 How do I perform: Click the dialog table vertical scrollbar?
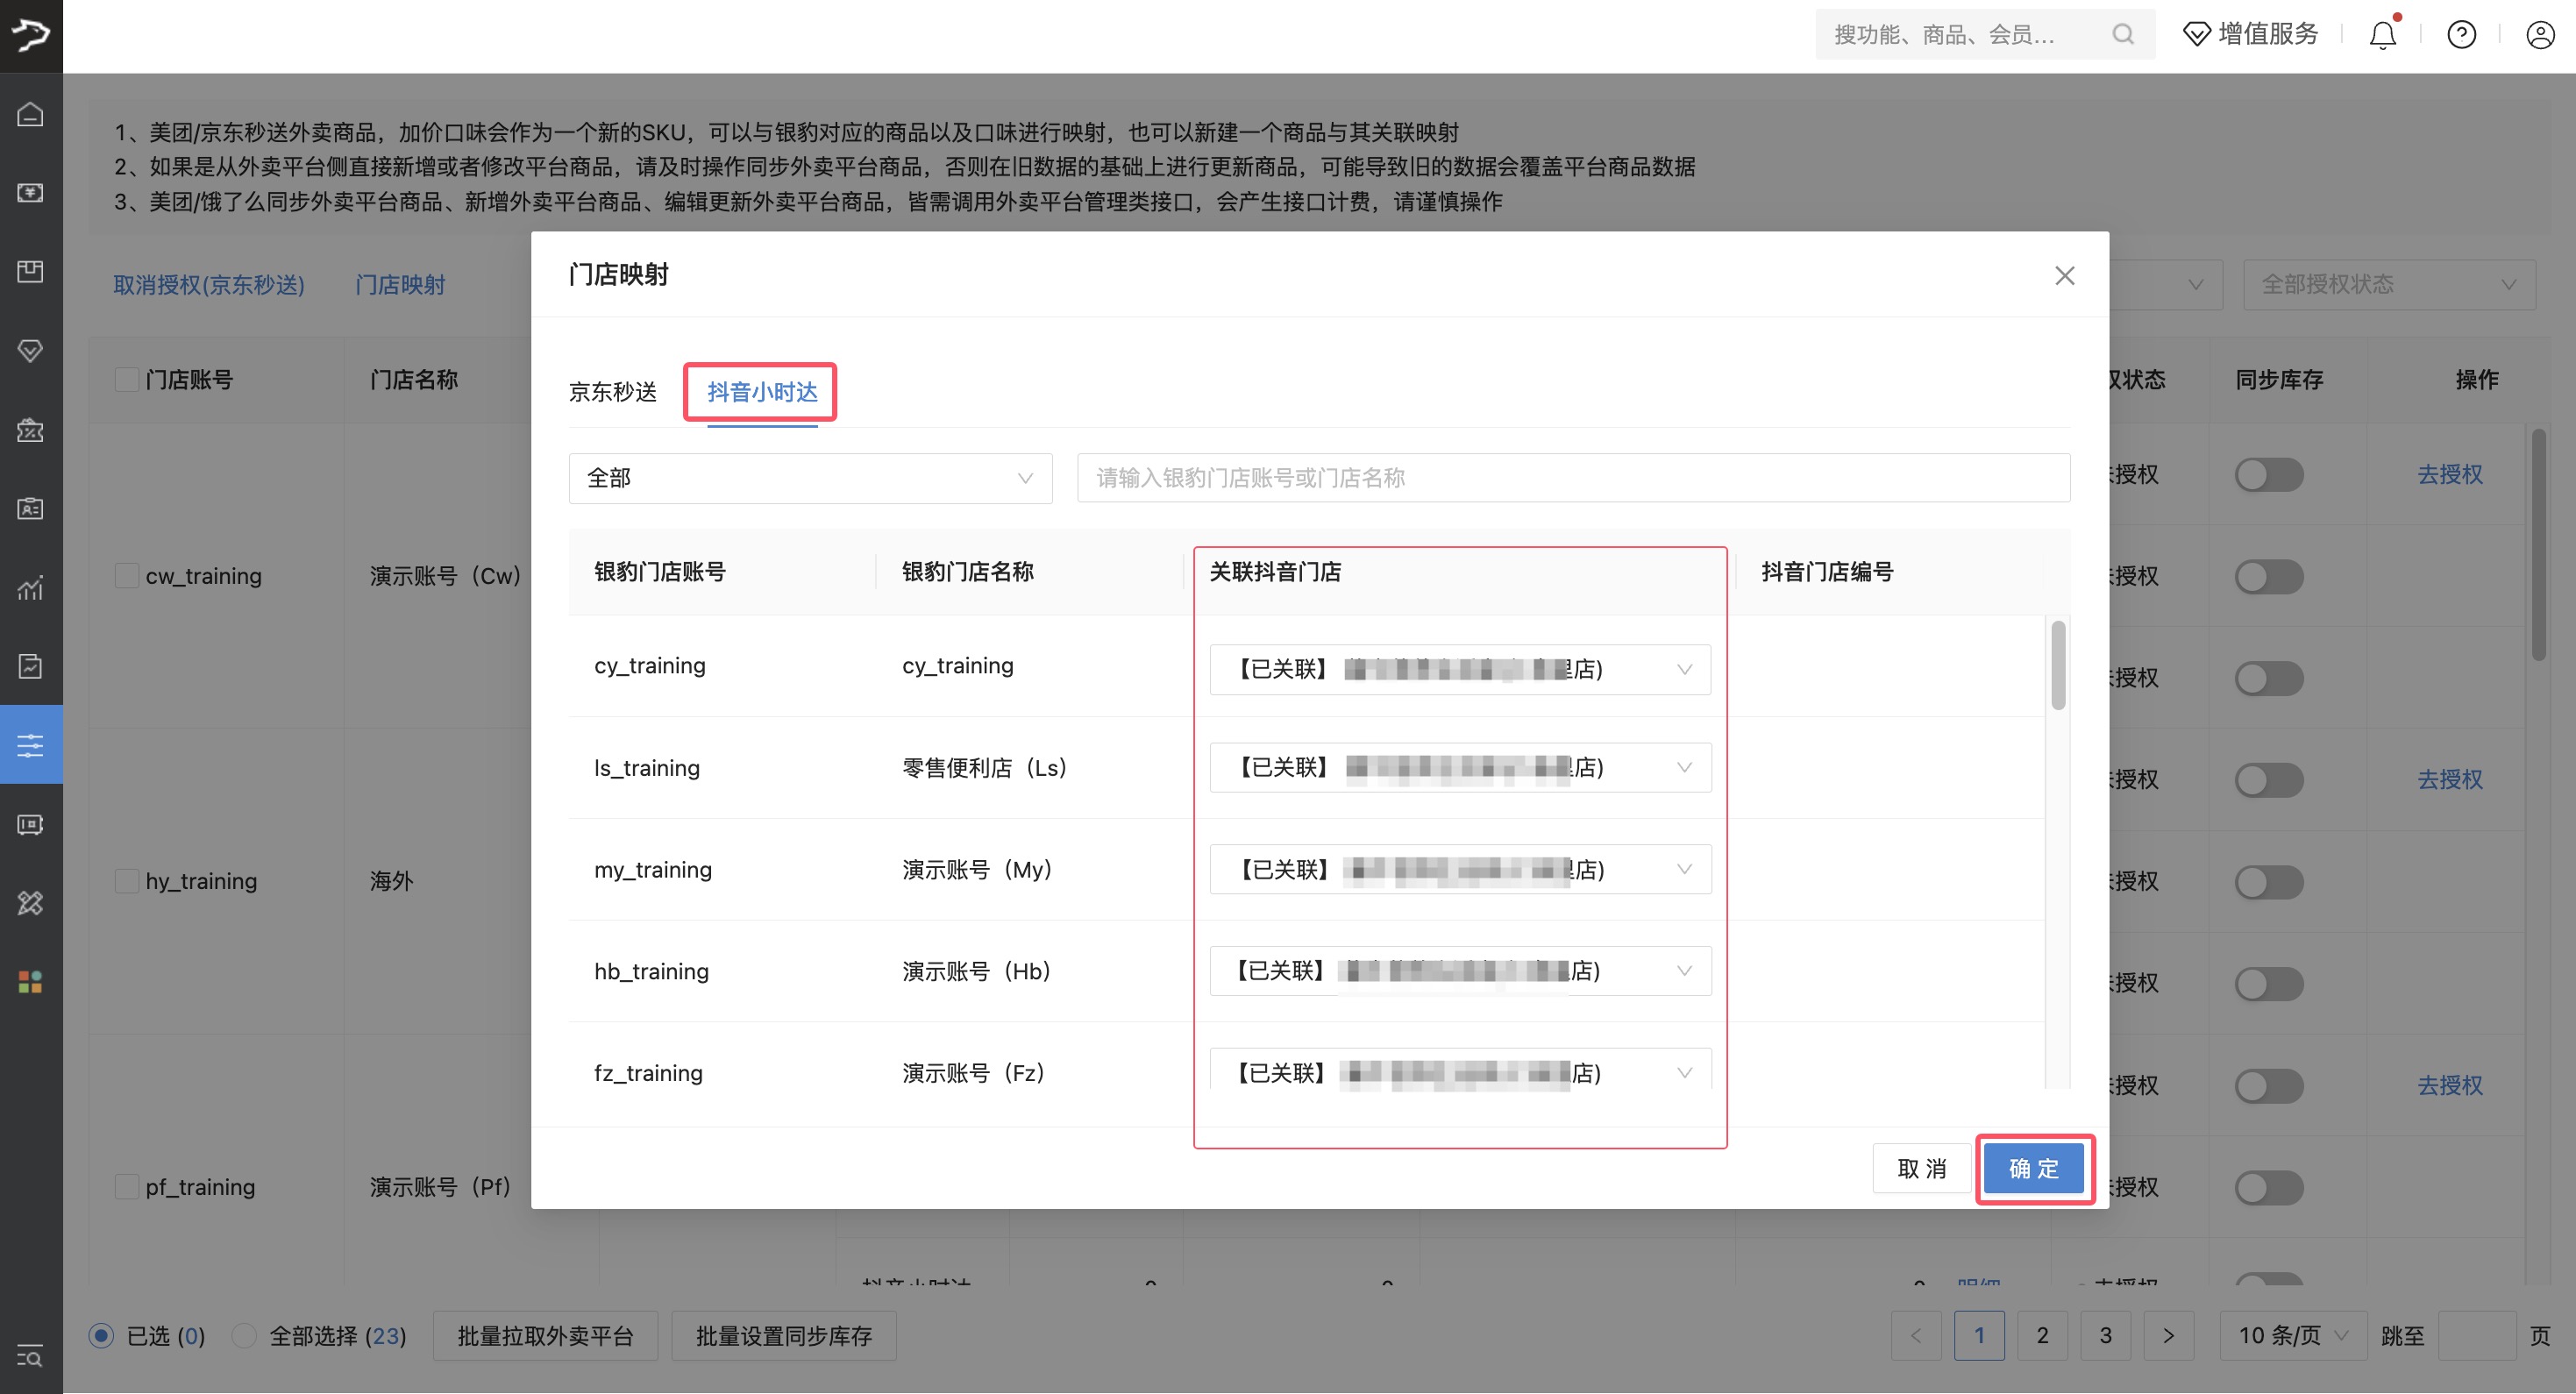click(2057, 665)
